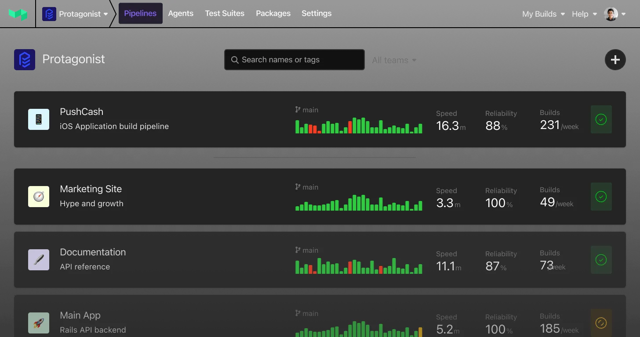Click the API reference description
Image resolution: width=640 pixels, height=337 pixels.
(x=85, y=266)
